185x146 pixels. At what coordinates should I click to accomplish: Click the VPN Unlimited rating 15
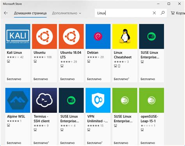pyautogui.click(x=95, y=126)
